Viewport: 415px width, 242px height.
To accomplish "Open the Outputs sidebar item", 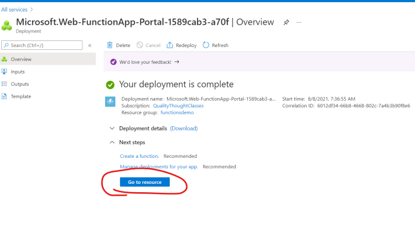I will 20,84.
